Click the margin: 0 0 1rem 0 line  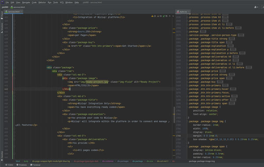pyautogui.click(x=205, y=136)
